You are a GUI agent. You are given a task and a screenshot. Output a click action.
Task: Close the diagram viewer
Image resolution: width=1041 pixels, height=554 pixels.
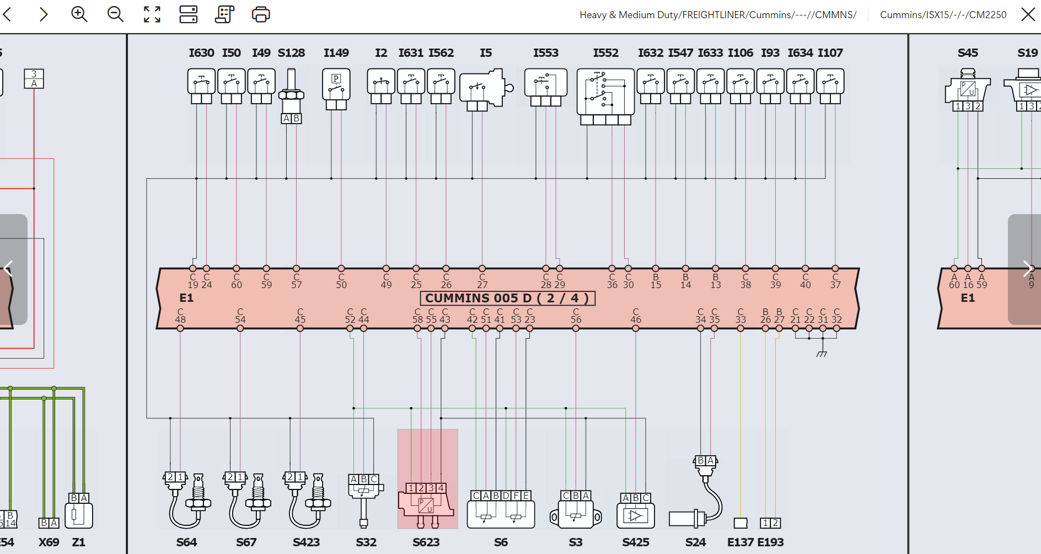(x=1028, y=14)
